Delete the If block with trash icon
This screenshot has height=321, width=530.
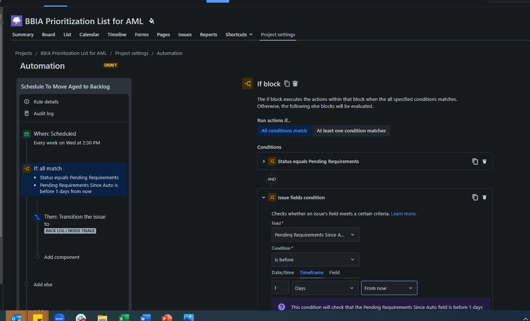point(295,83)
